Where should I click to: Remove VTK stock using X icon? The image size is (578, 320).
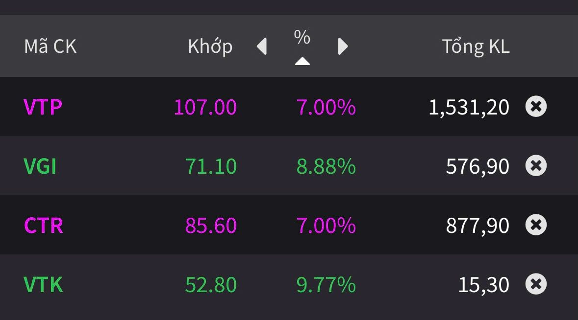coord(536,284)
